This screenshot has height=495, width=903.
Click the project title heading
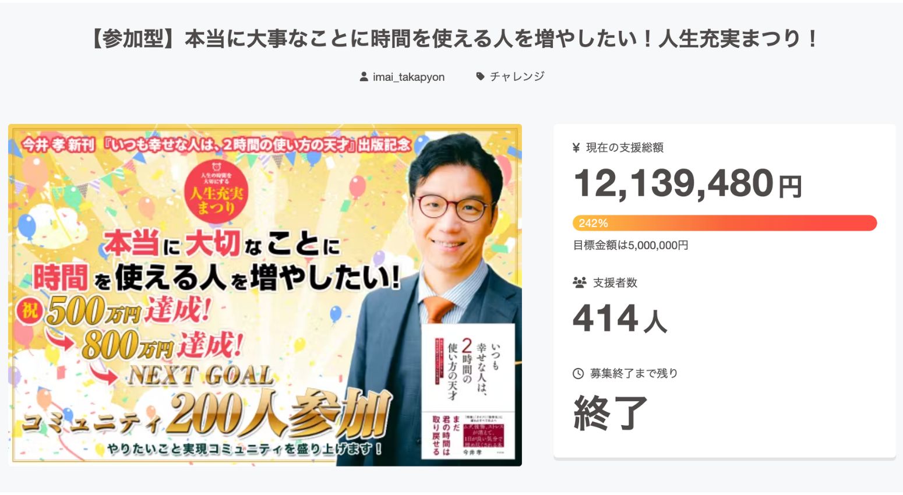click(x=454, y=39)
